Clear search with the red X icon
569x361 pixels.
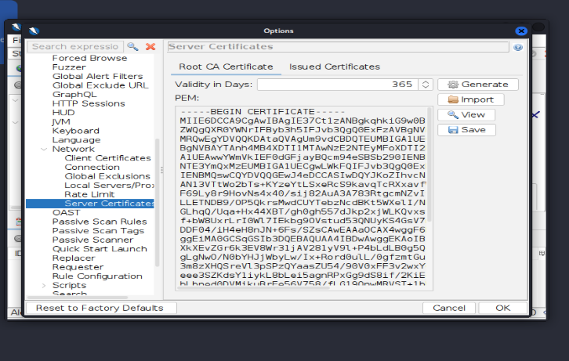(150, 47)
